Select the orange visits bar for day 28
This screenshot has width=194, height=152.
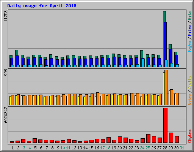pyautogui.click(x=166, y=87)
